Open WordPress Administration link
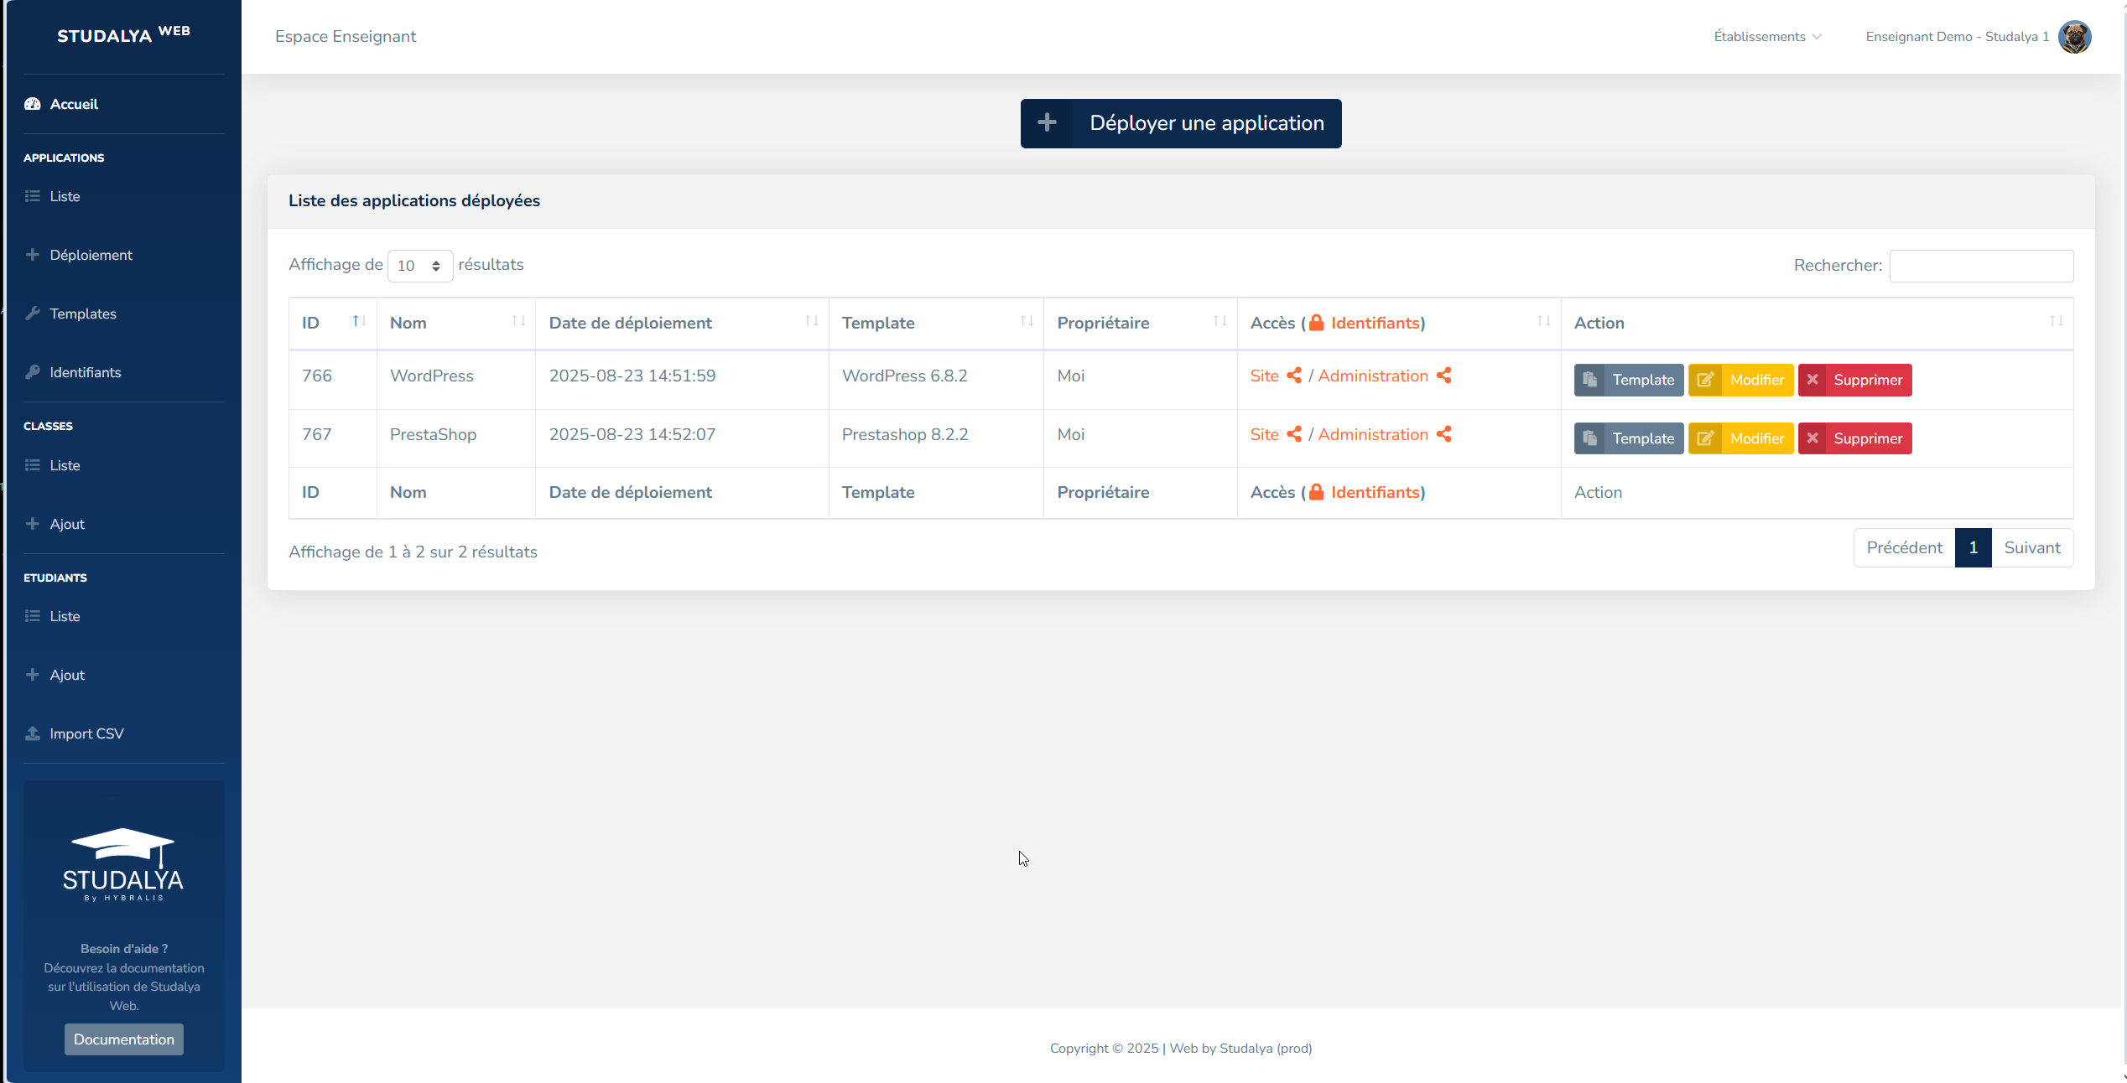 [x=1372, y=376]
